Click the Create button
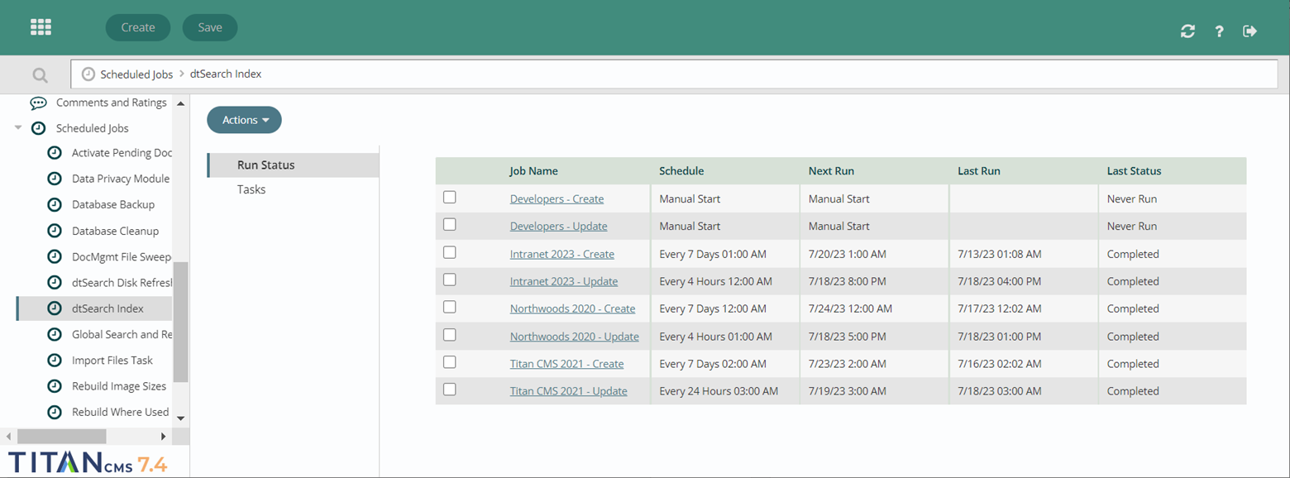This screenshot has width=1290, height=478. [138, 27]
